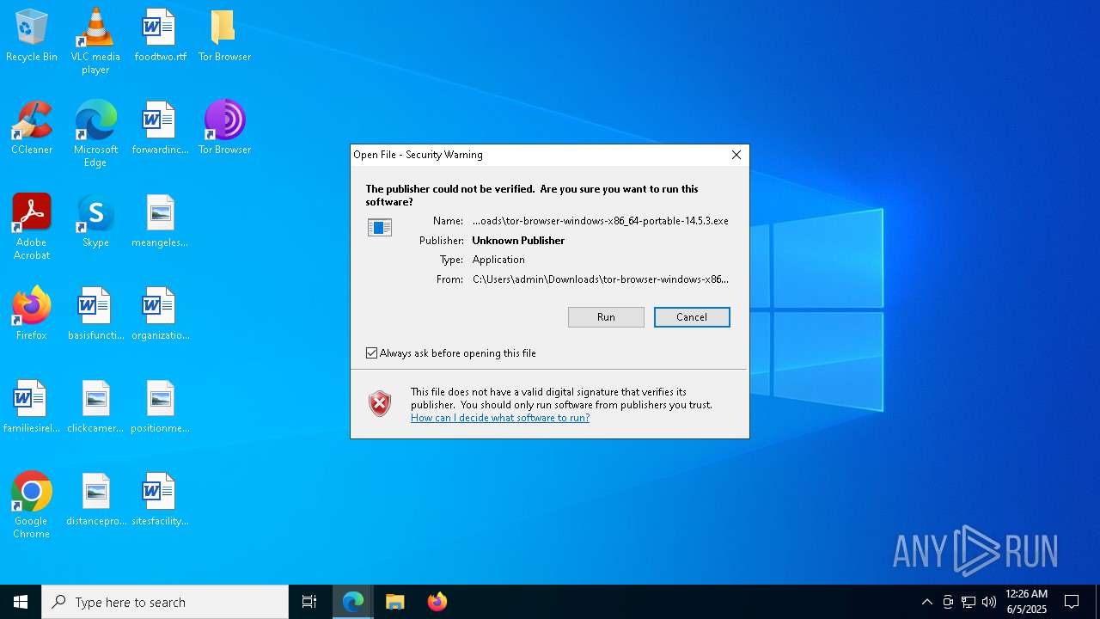Select the Skype desktop shortcut
Viewport: 1100px width, 619px height.
95,222
